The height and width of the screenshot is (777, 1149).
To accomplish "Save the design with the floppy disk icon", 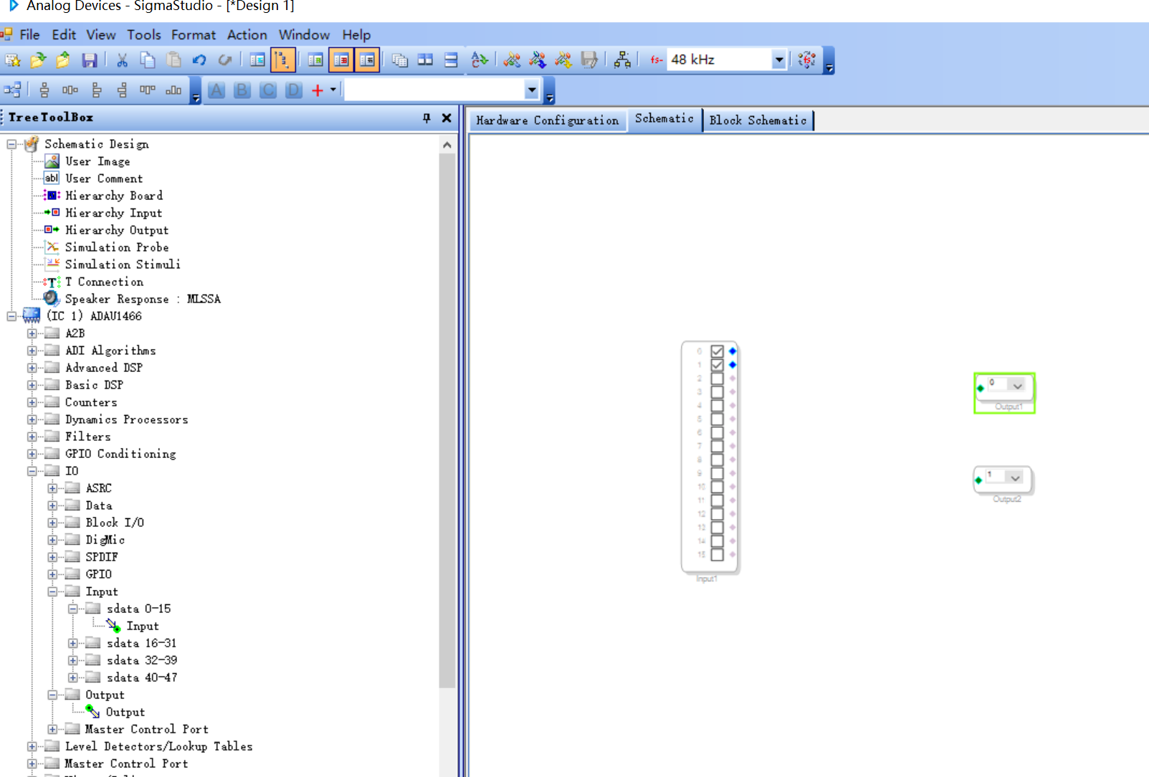I will (x=90, y=60).
